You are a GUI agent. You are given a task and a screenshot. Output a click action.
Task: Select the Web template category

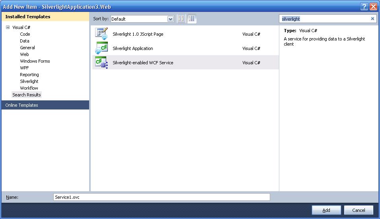(x=24, y=54)
